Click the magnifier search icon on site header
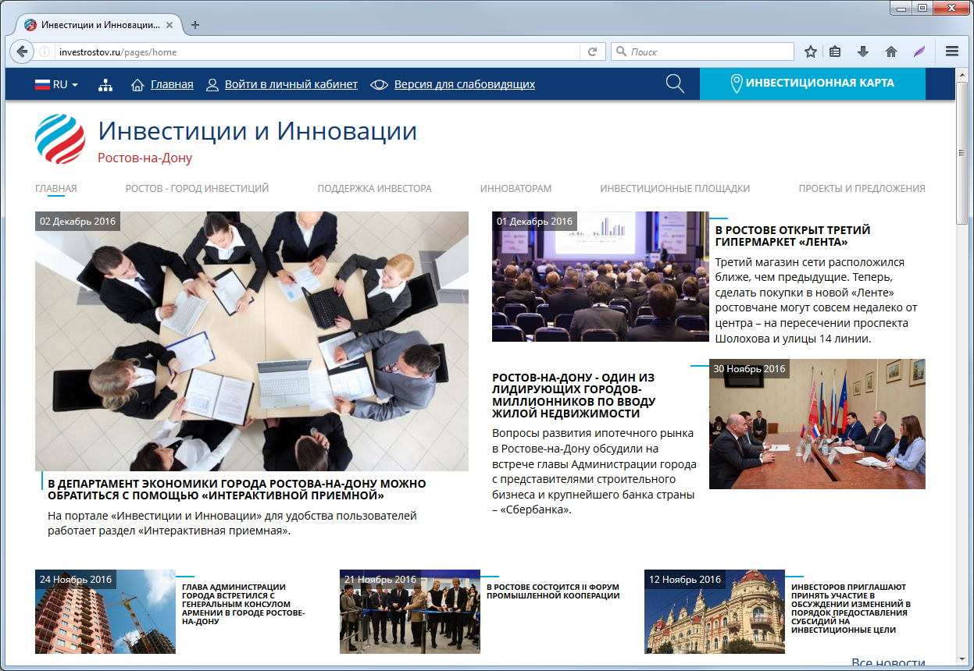This screenshot has width=974, height=671. (x=675, y=83)
